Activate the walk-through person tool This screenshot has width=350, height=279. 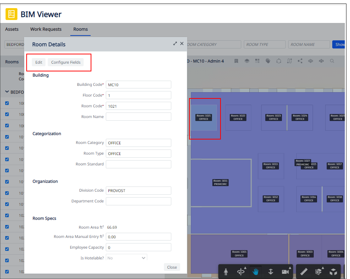pyautogui.click(x=226, y=271)
